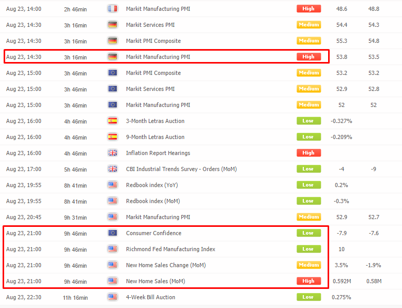Click the UK flag beside Inflation Report Hearings
This screenshot has width=402, height=308.
coord(113,153)
